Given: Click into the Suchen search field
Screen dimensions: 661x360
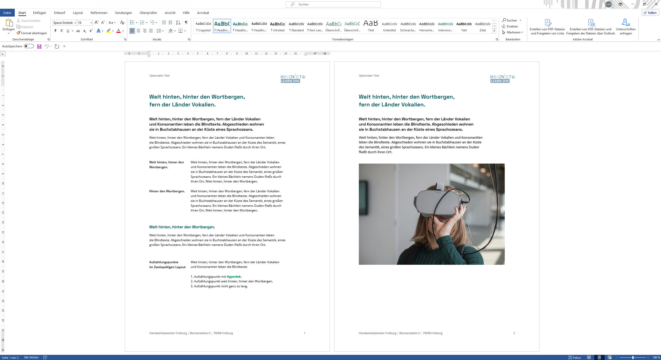Looking at the screenshot, I should tap(333, 4).
